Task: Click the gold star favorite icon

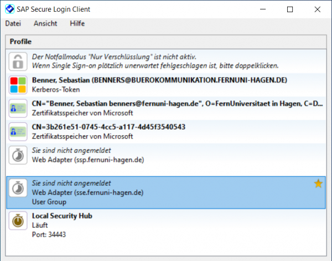Action: tap(318, 183)
